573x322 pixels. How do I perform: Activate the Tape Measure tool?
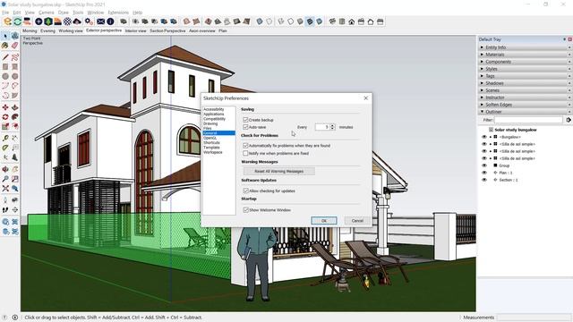click(x=5, y=139)
